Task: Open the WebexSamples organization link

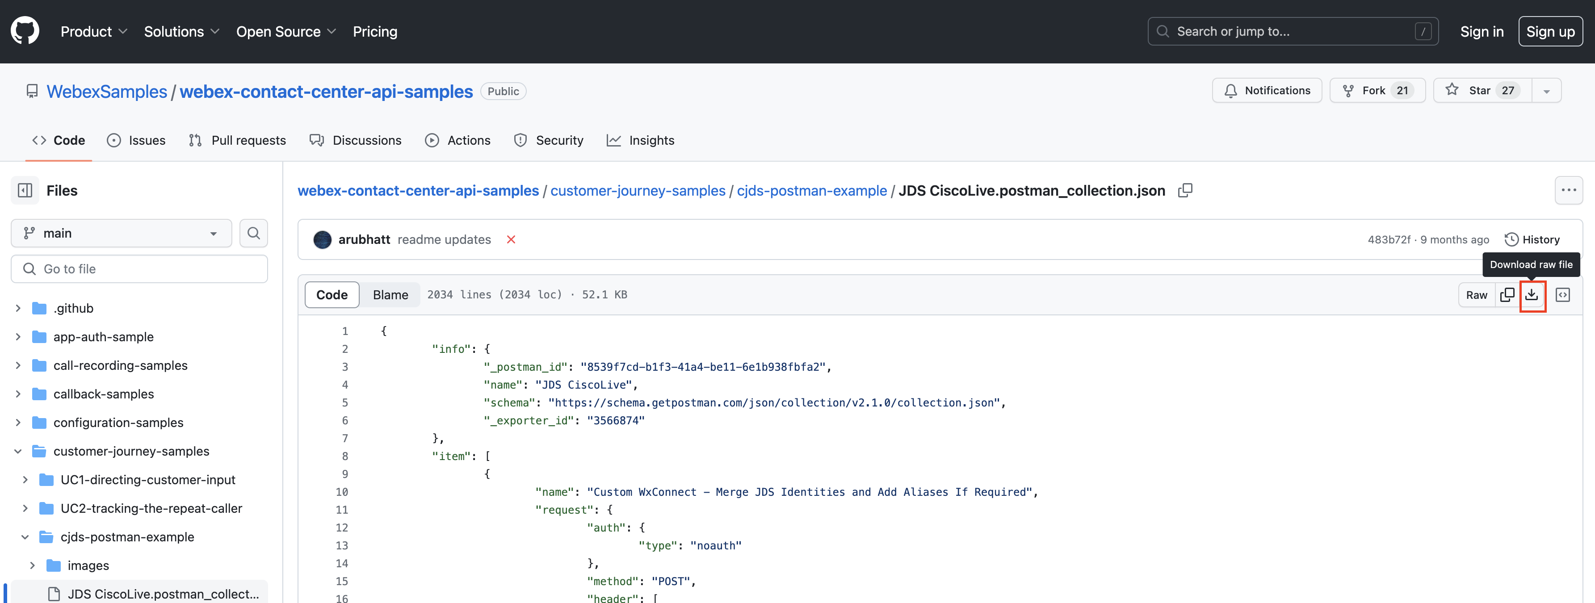Action: [107, 92]
